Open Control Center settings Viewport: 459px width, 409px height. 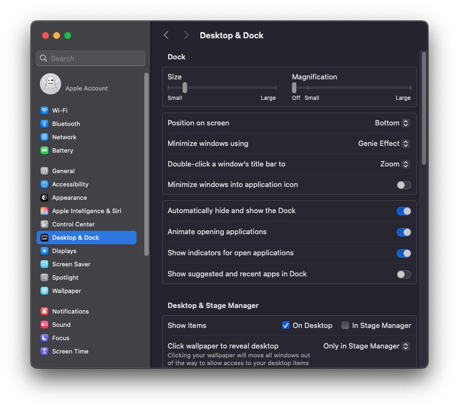click(x=87, y=224)
